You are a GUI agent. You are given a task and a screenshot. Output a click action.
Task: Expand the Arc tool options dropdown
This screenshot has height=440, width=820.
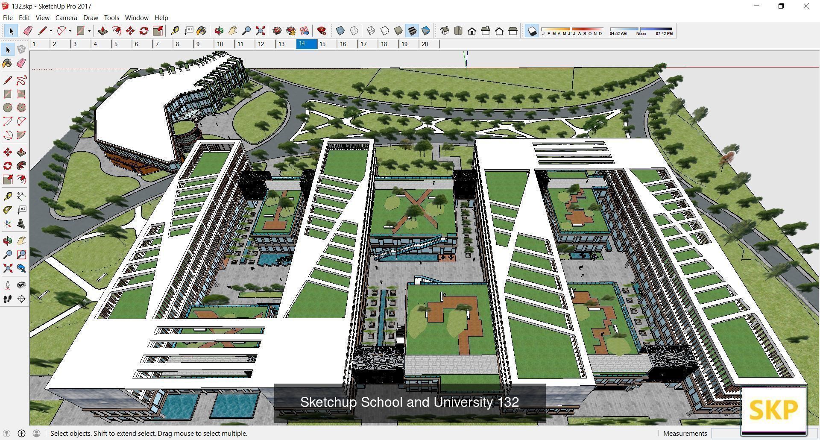click(70, 31)
